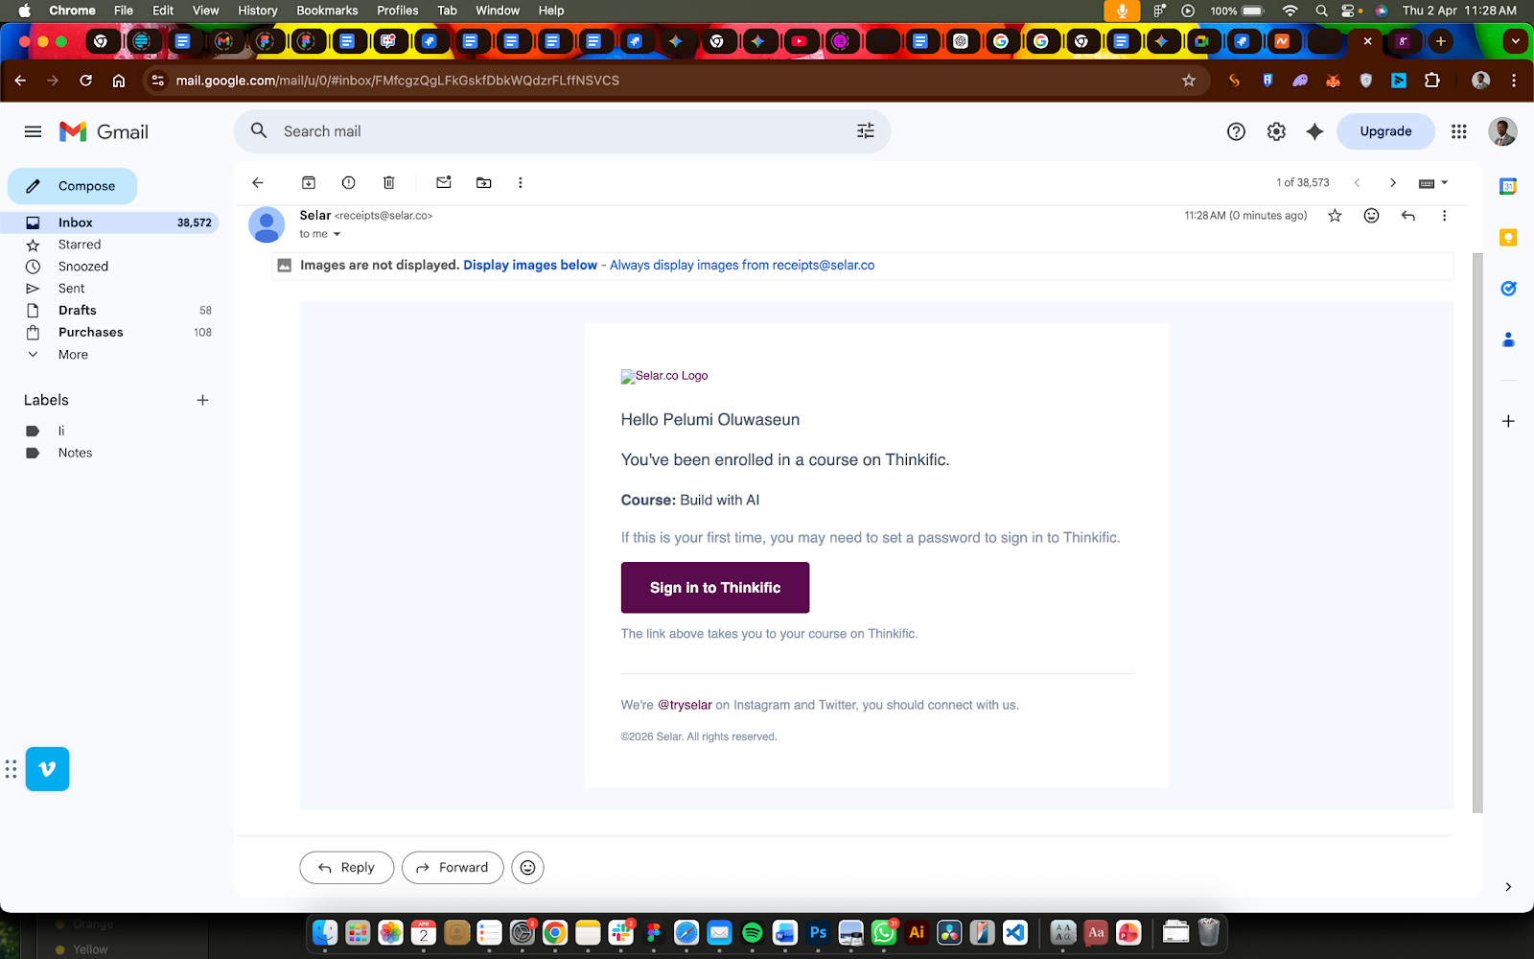Report the email as spam

tap(349, 182)
